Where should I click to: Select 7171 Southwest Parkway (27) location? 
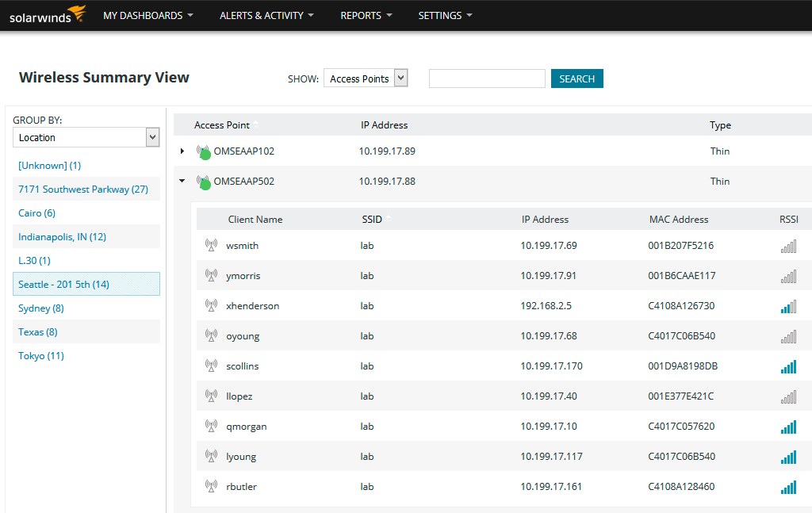83,189
